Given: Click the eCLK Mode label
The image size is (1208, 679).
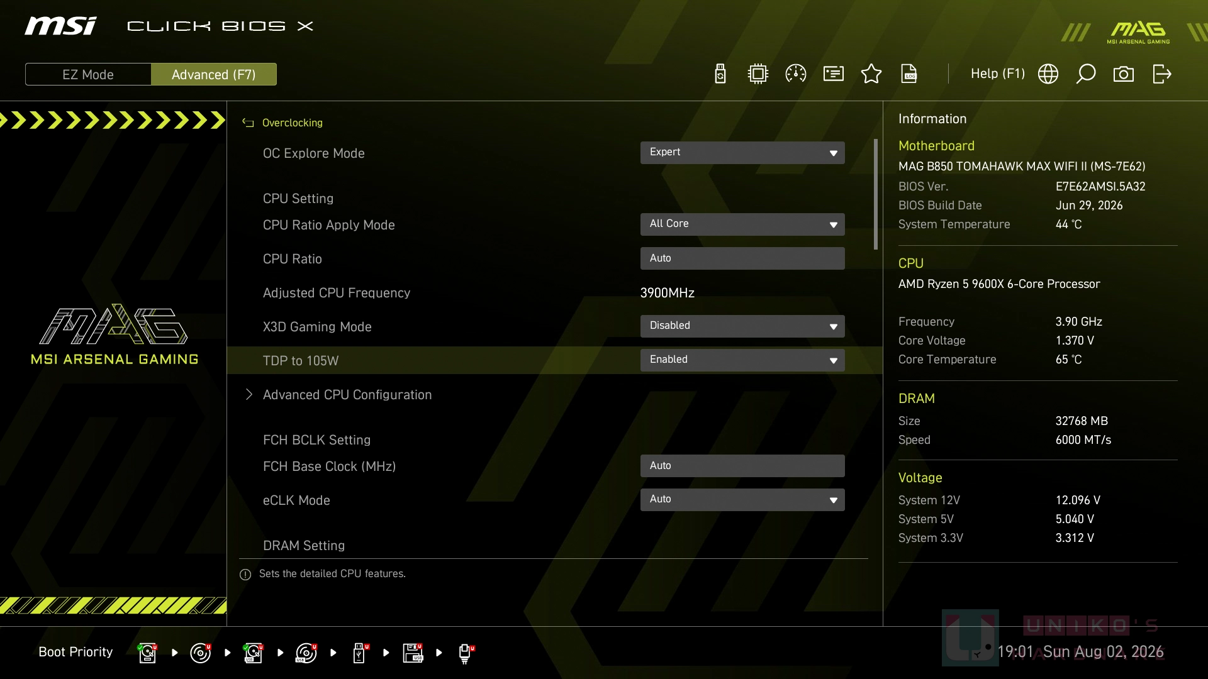Looking at the screenshot, I should click(x=296, y=500).
